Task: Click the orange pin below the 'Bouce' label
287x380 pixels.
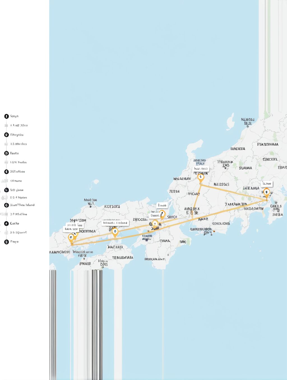Action: [162, 214]
